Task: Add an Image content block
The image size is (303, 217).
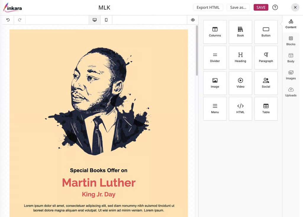Action: tap(215, 83)
